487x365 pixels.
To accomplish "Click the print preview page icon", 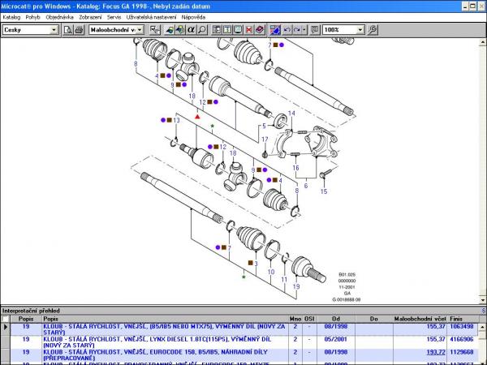I will [x=68, y=30].
